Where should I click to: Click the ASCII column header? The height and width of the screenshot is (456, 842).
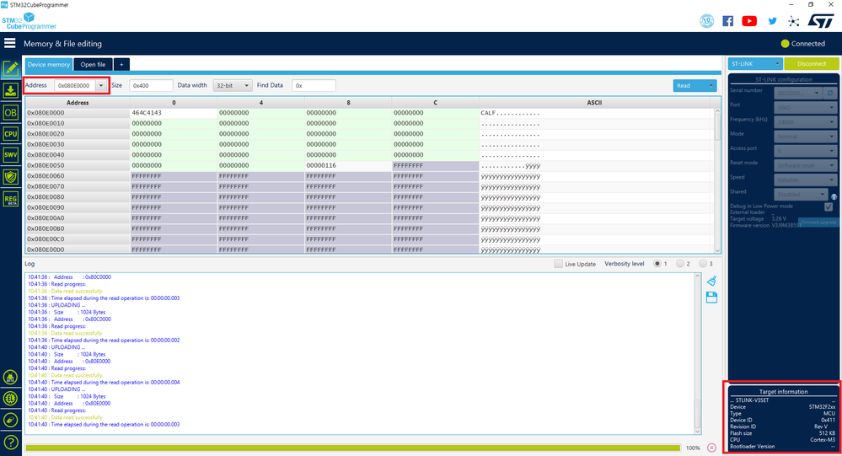(594, 103)
